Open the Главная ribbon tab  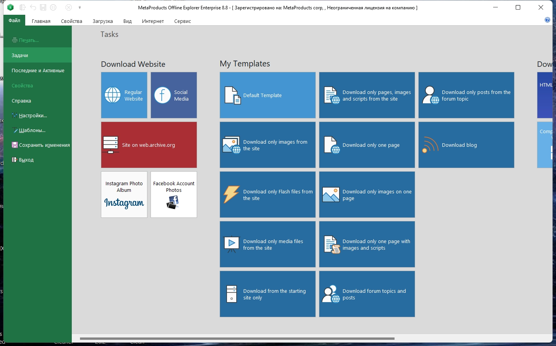[x=41, y=21]
